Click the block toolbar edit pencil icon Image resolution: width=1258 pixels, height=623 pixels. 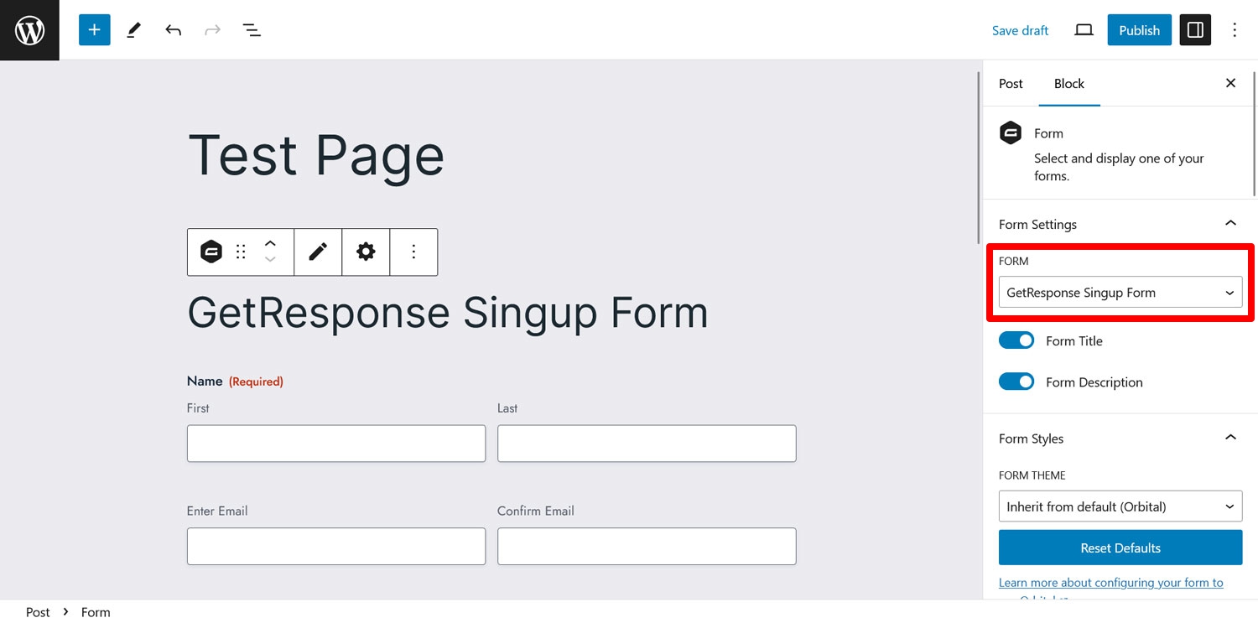[318, 252]
